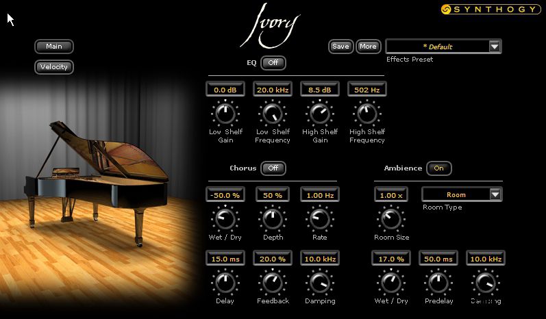Click the * Default preset name field
Image resolution: width=546 pixels, height=319 pixels.
click(438, 47)
